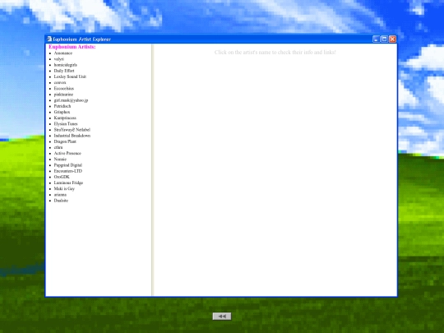444x333 pixels.
Task: Open artist Assonance info
Action: 63,53
